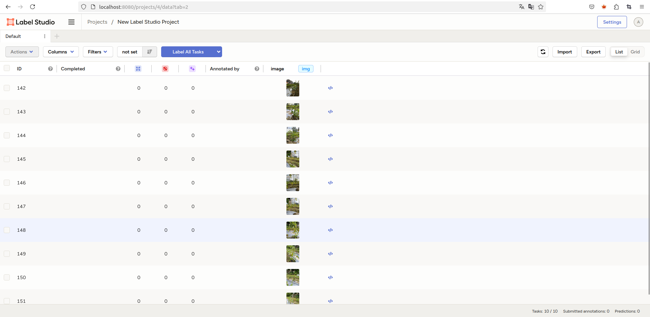650x317 pixels.
Task: Open the Columns dropdown
Action: click(x=61, y=52)
